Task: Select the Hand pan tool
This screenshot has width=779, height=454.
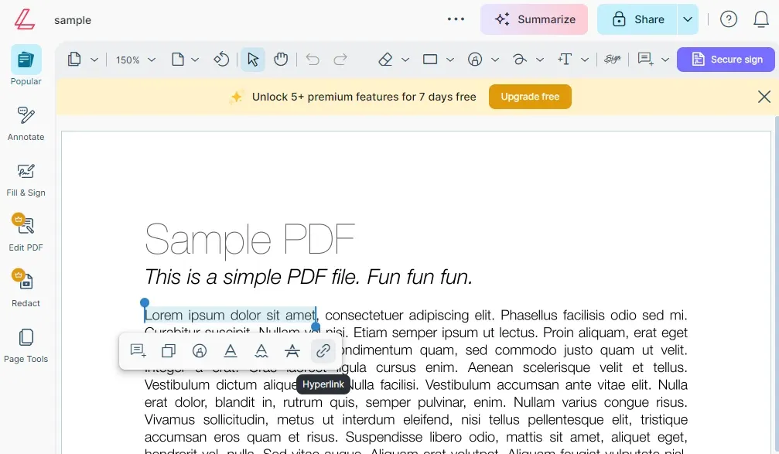Action: coord(280,60)
